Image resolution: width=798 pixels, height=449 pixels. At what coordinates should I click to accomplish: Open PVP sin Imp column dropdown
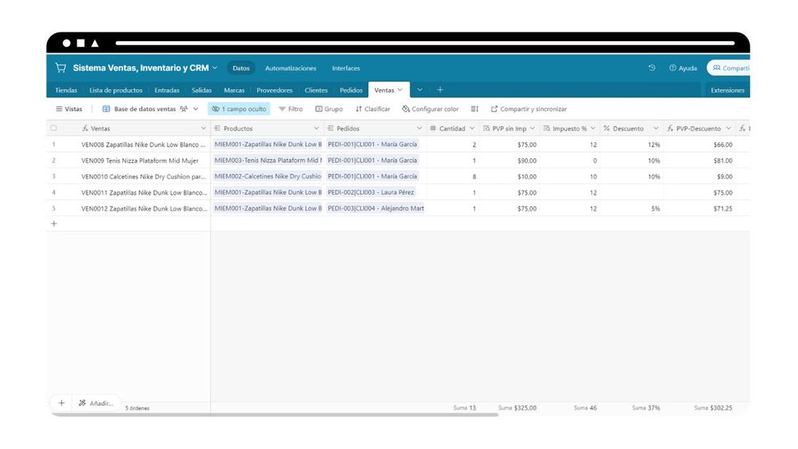pos(532,128)
